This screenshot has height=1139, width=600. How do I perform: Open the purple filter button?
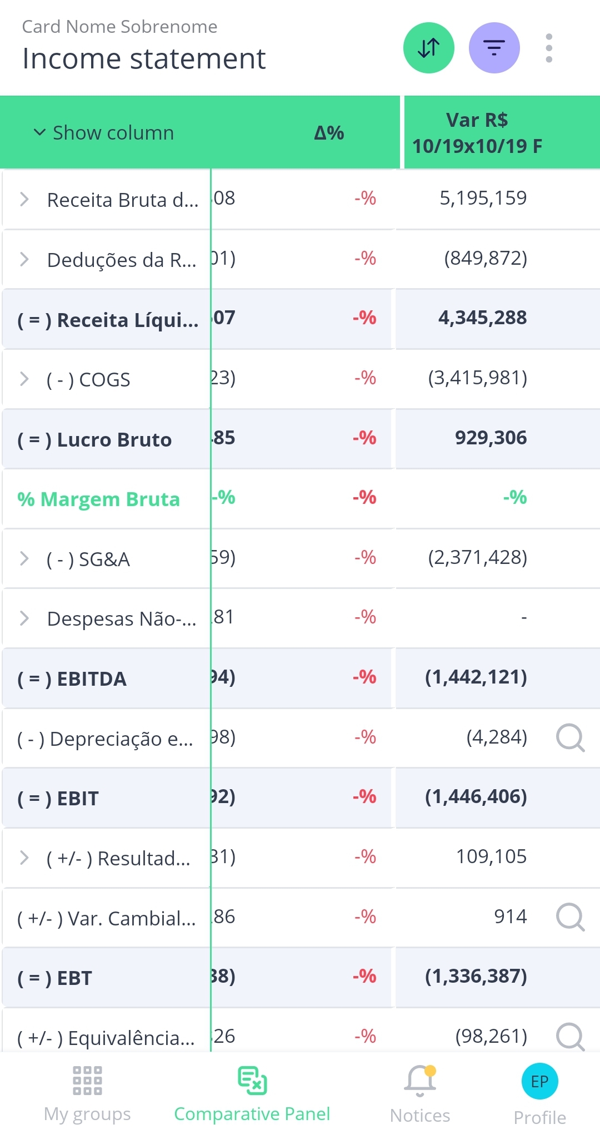tap(494, 48)
